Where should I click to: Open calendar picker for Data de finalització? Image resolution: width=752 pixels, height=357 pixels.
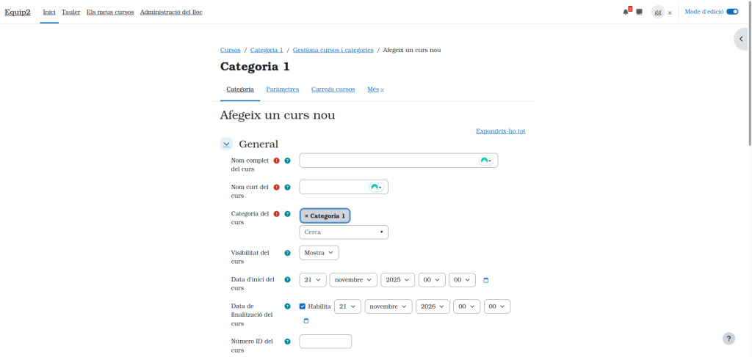[306, 321]
